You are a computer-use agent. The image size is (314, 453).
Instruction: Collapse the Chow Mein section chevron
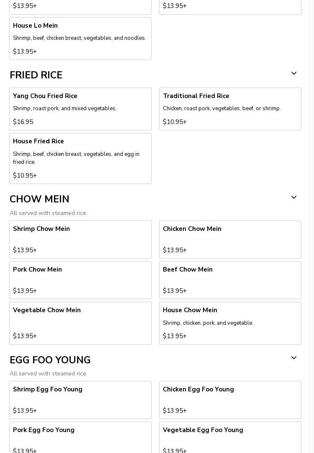coord(294,197)
